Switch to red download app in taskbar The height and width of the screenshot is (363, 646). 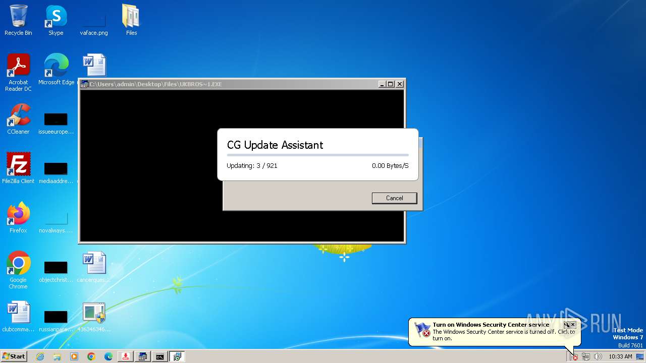coord(125,356)
